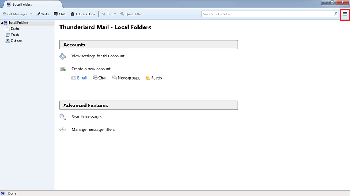Click the Chat bubbles icon under accounts
The image size is (350, 196).
(95, 78)
